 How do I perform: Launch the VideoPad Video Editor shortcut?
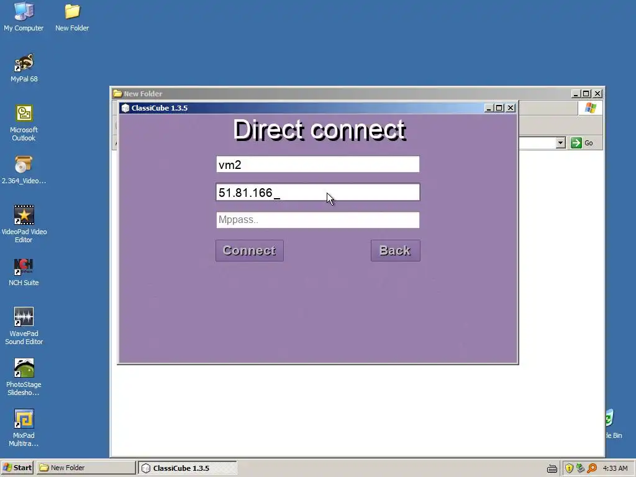[24, 224]
